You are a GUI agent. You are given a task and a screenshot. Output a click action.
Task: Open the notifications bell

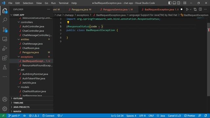(x=206, y=116)
